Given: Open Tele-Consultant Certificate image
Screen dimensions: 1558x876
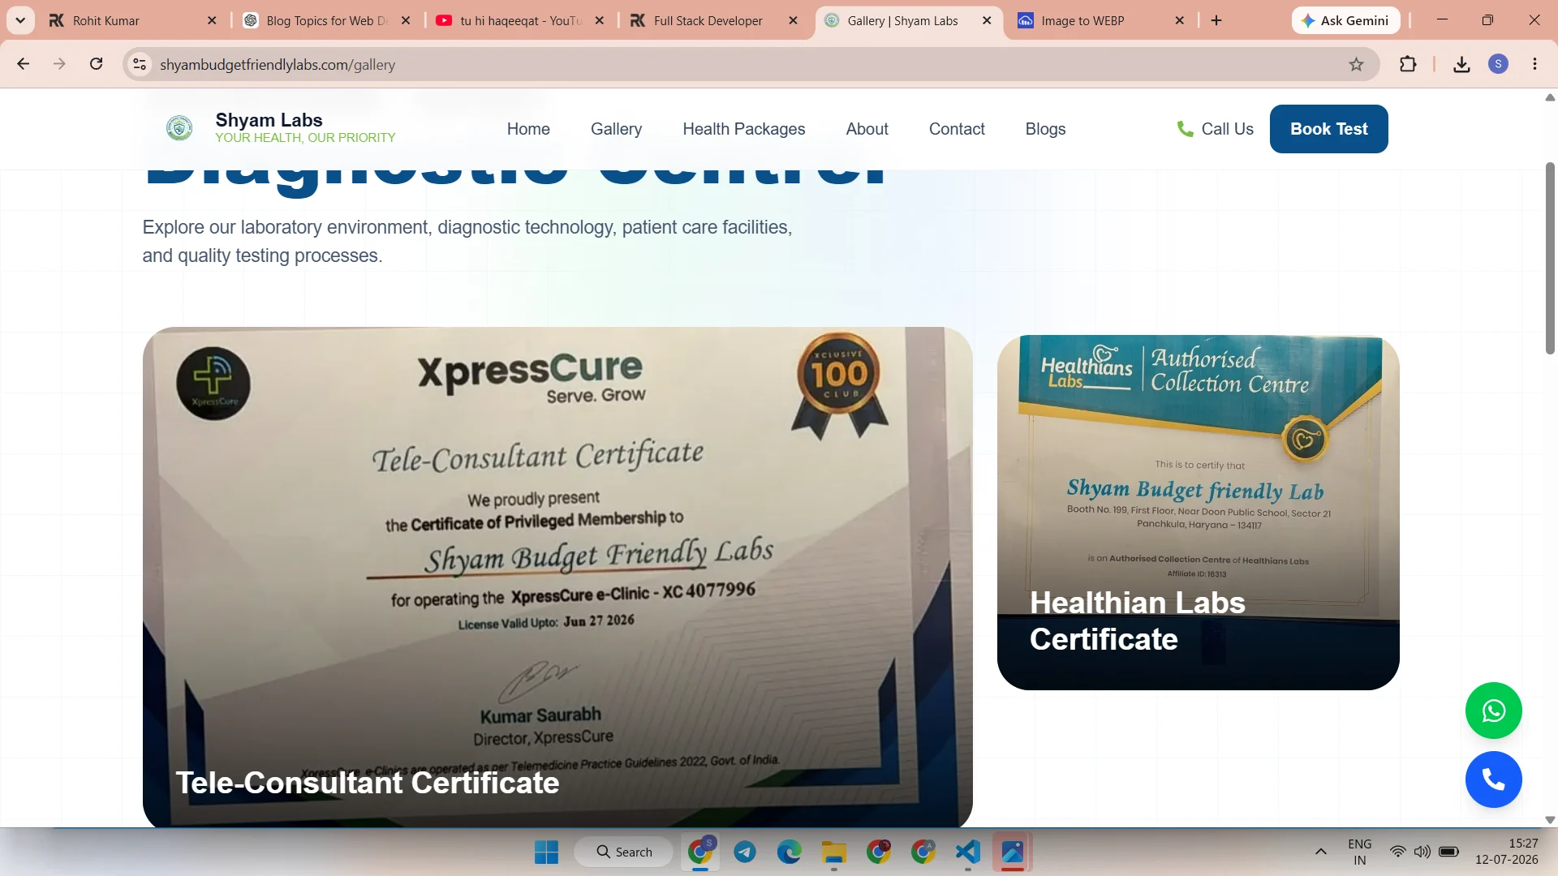Looking at the screenshot, I should point(557,577).
